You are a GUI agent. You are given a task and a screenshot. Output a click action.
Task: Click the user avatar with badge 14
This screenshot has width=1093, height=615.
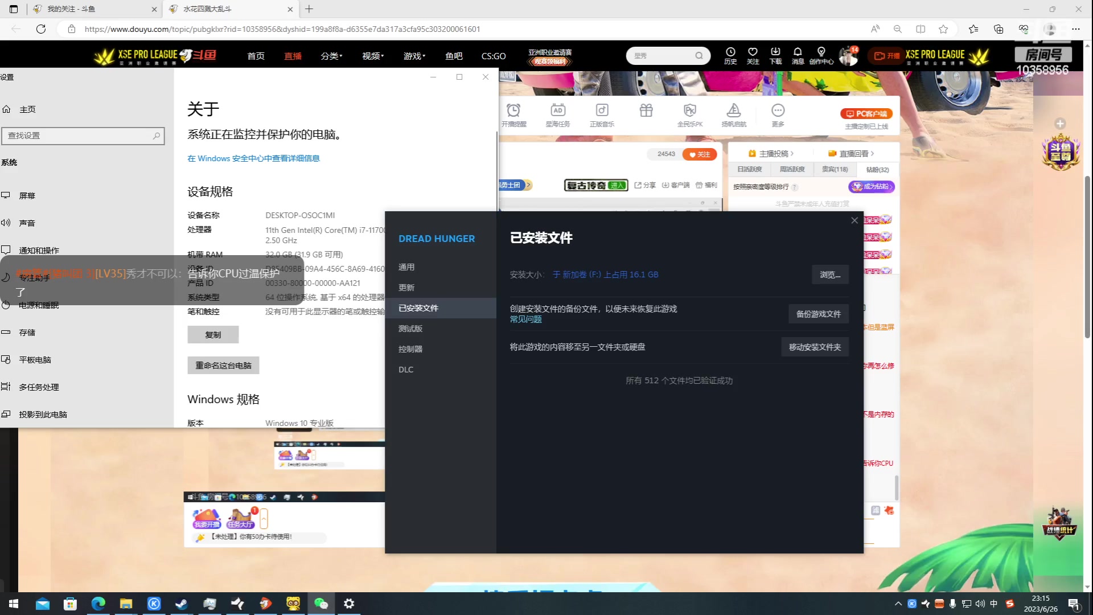click(x=848, y=56)
